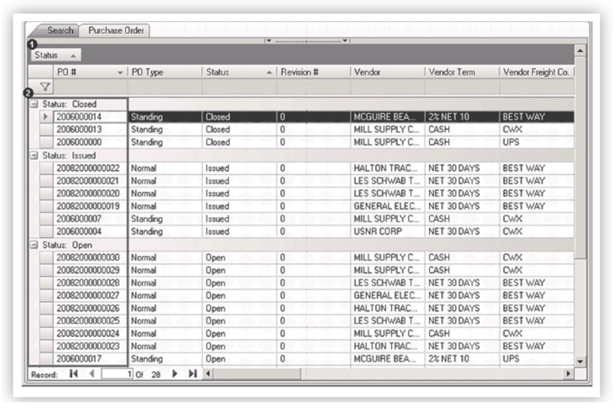Collapse the Status: Open group
The width and height of the screenshot is (616, 411).
tap(32, 245)
